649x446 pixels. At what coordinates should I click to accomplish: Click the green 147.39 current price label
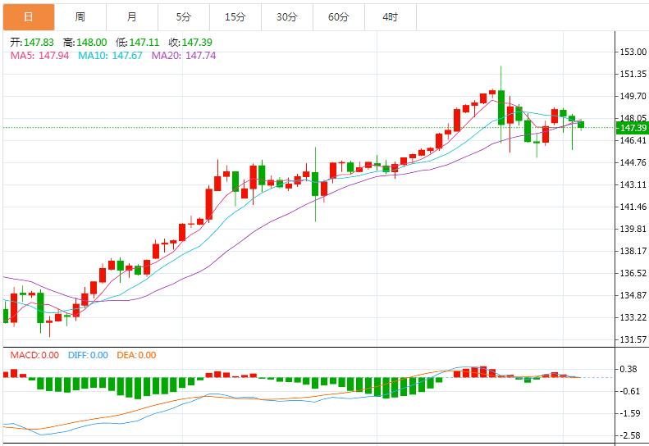pyautogui.click(x=633, y=128)
